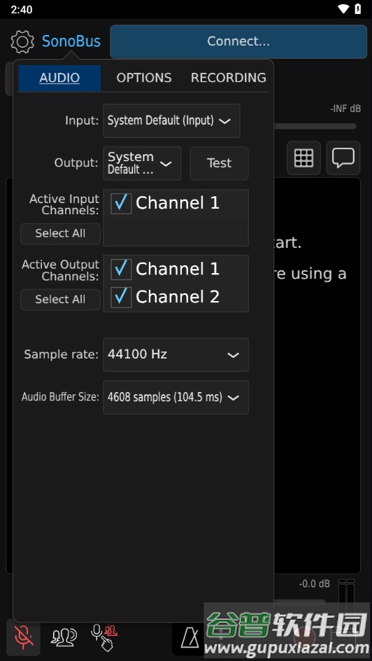The width and height of the screenshot is (372, 661).
Task: Click Select All for input channels
Action: 60,234
